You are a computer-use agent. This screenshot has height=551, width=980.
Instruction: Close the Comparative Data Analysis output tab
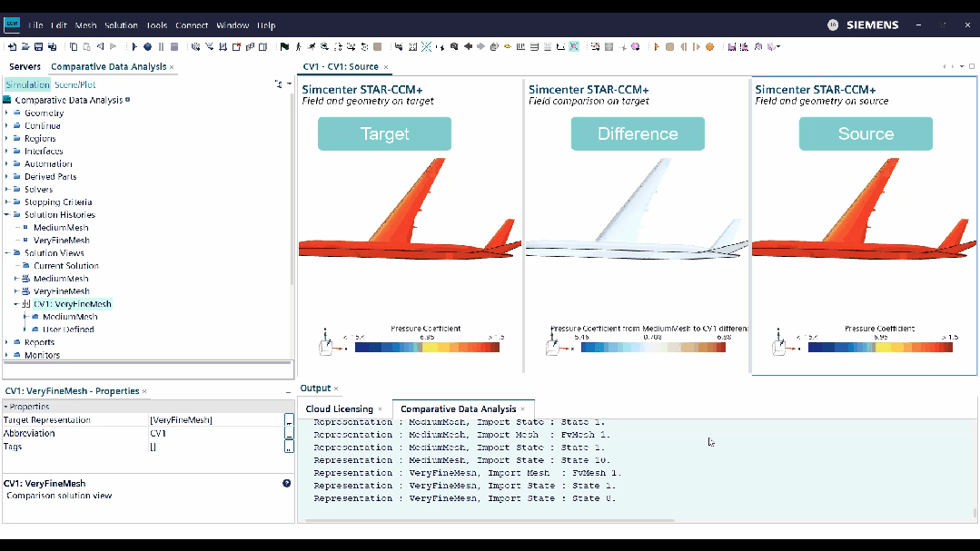tap(522, 409)
